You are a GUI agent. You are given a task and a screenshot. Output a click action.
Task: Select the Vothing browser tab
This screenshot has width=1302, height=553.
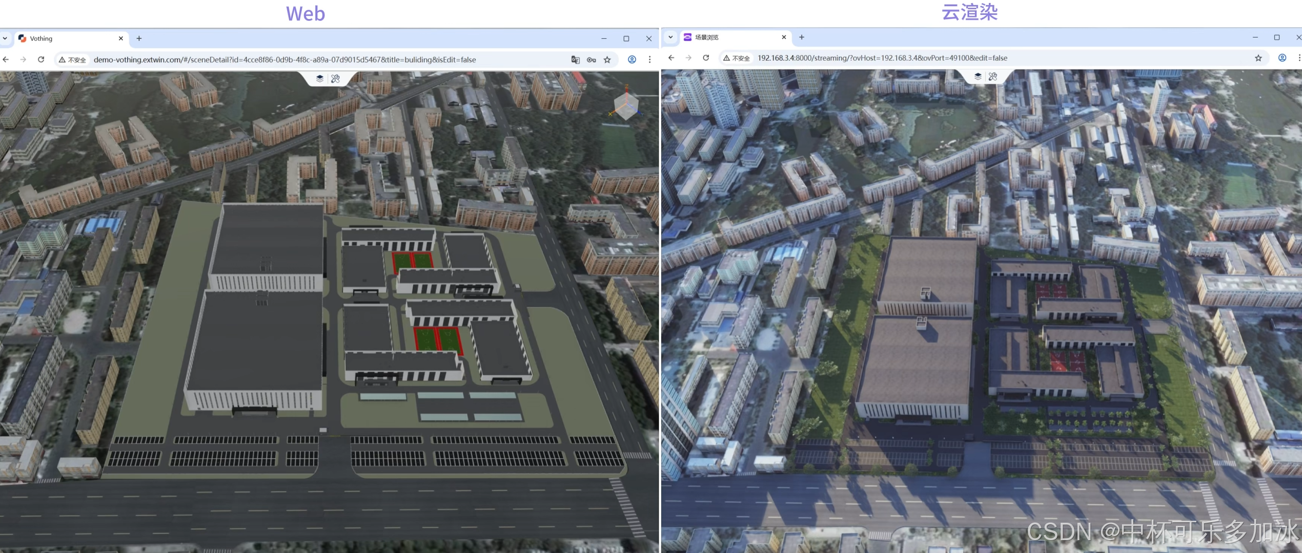click(x=67, y=38)
